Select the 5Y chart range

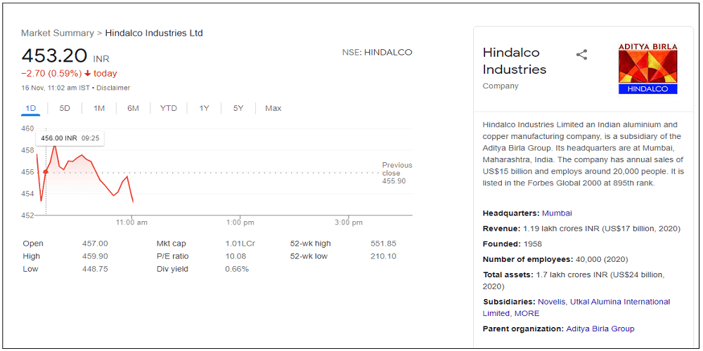[238, 108]
